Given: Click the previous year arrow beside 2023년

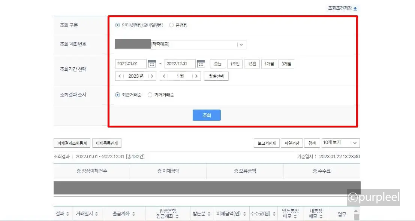Looking at the screenshot, I should pyautogui.click(x=119, y=76).
